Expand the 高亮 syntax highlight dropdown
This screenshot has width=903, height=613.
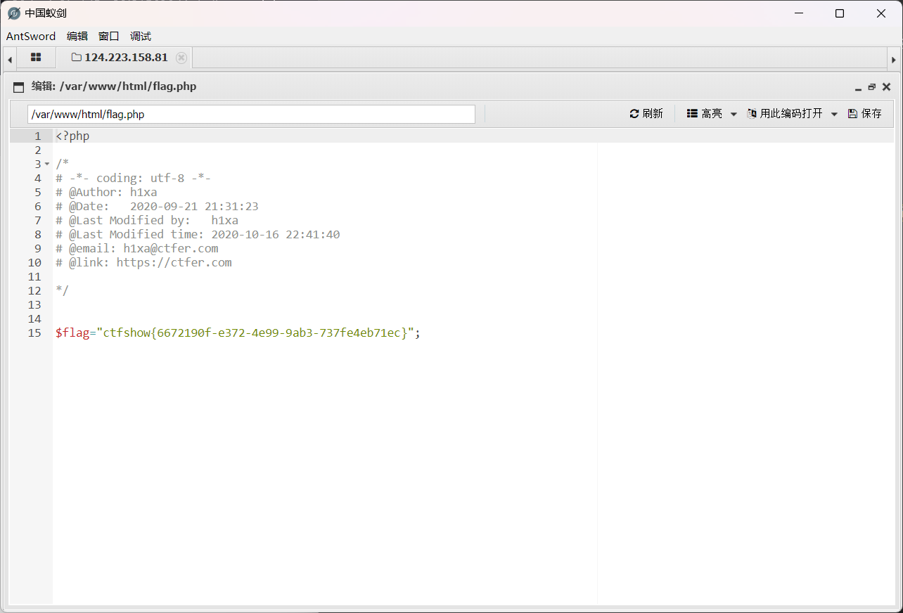733,114
